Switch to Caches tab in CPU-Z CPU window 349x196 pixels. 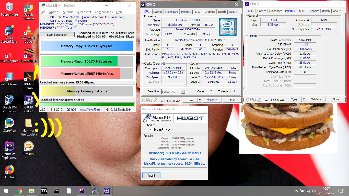(158, 12)
